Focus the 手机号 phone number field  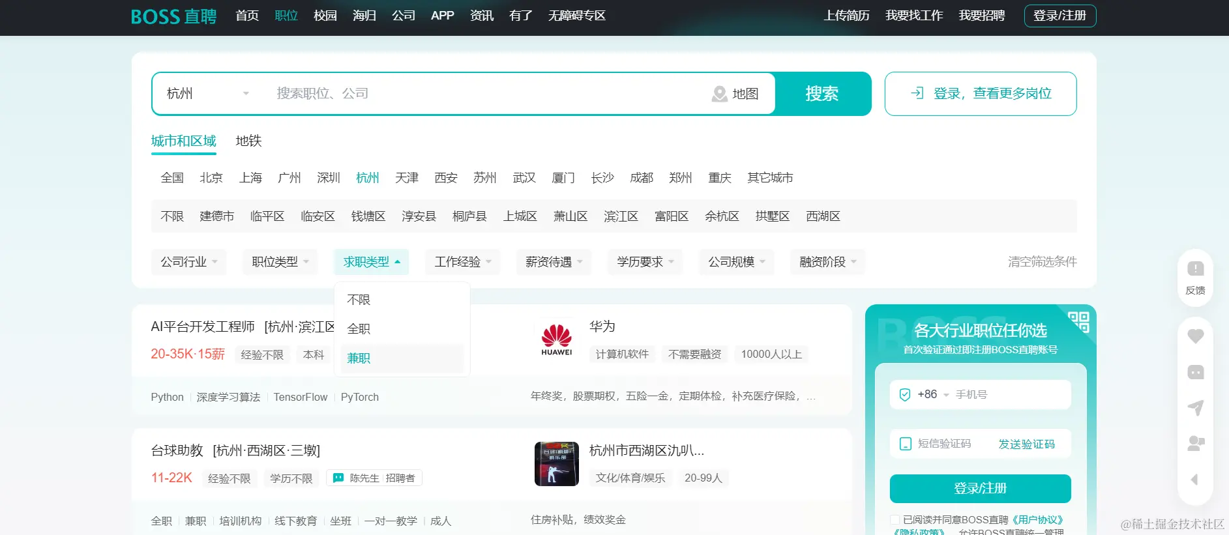tap(1011, 395)
